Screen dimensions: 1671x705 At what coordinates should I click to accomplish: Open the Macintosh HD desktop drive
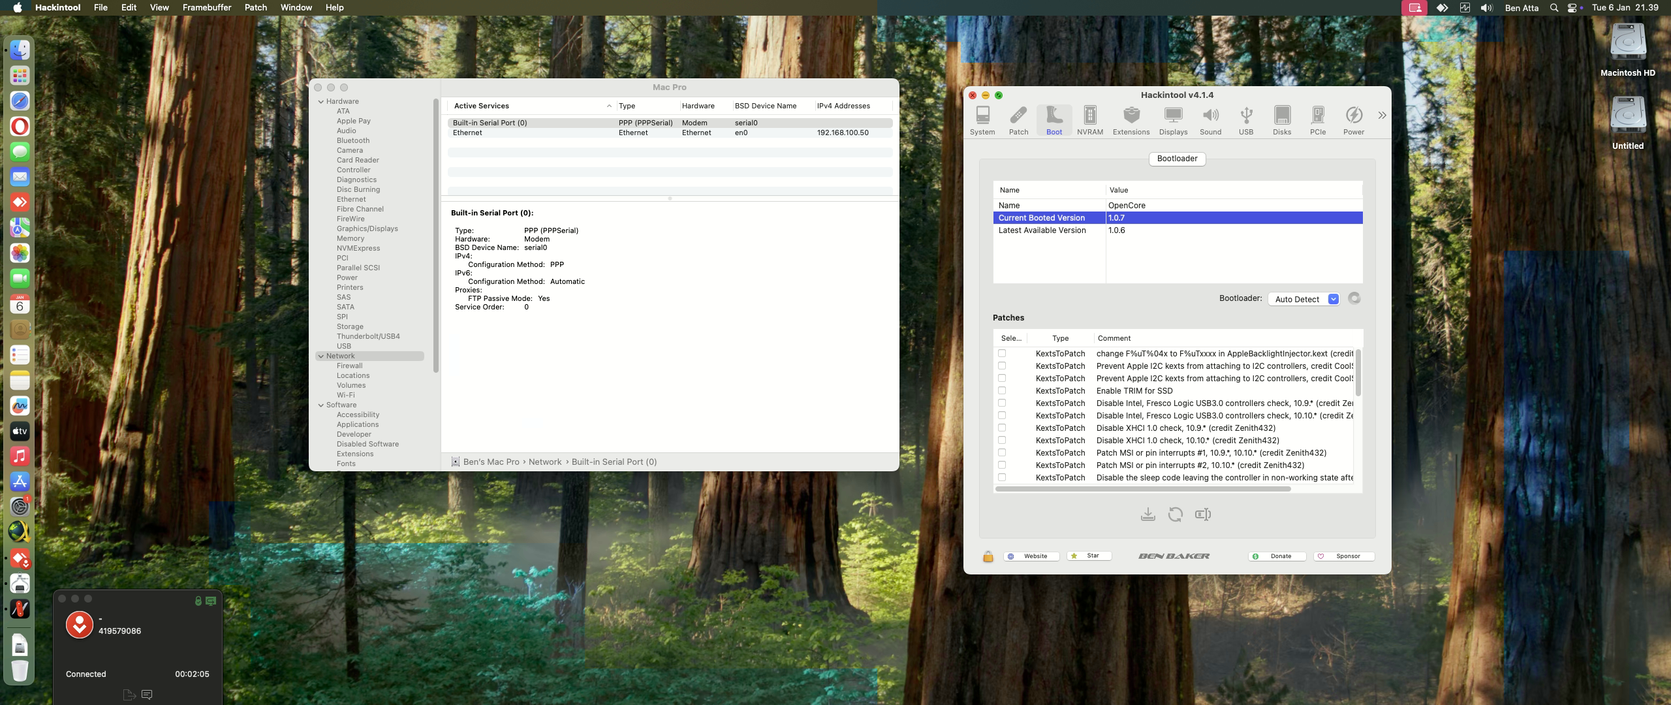[x=1628, y=50]
